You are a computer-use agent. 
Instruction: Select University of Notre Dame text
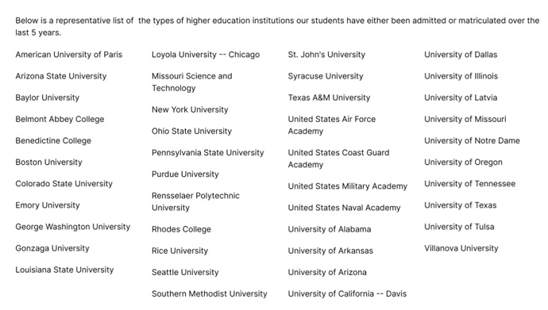click(x=472, y=141)
